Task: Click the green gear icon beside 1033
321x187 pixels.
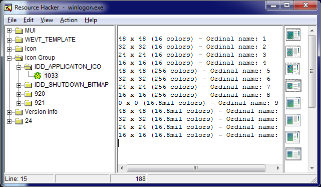Action: pyautogui.click(x=38, y=76)
